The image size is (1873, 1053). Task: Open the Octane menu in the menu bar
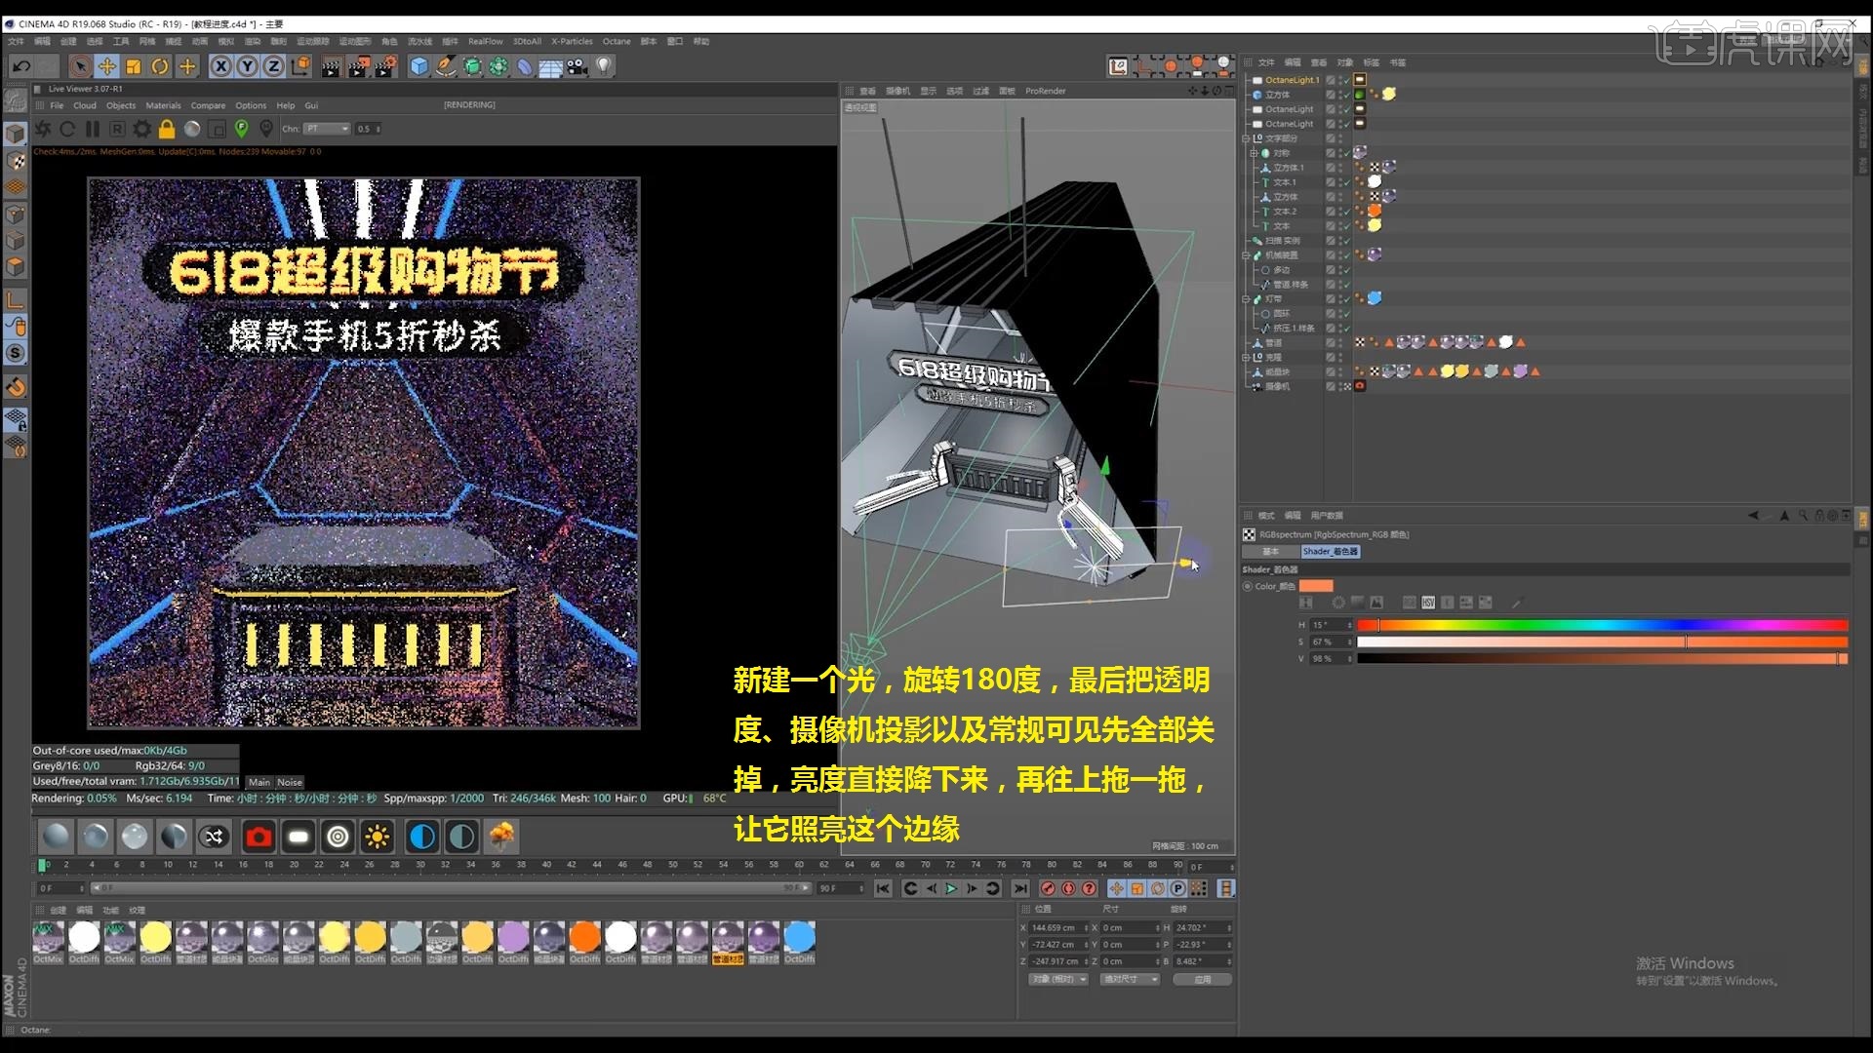617,42
